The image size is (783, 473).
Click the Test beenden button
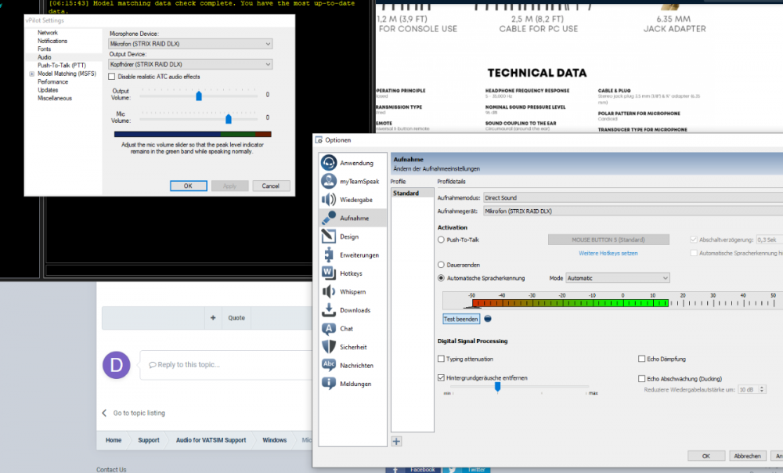tap(461, 319)
